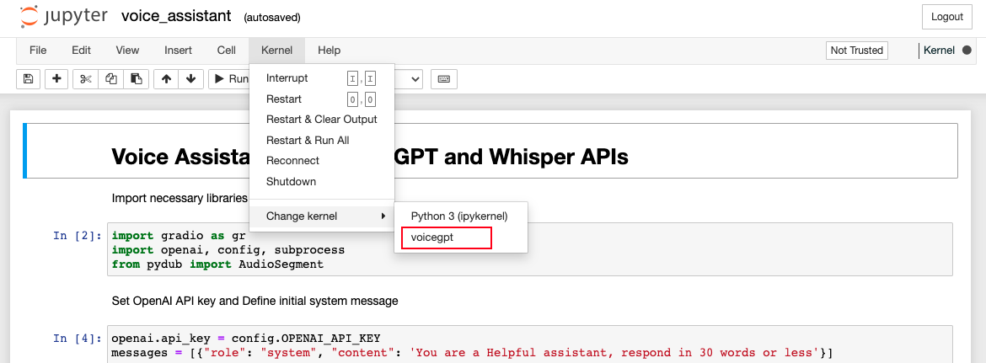Switch kernel to Python 3 (ipykernel)
The image size is (986, 363).
click(x=461, y=216)
